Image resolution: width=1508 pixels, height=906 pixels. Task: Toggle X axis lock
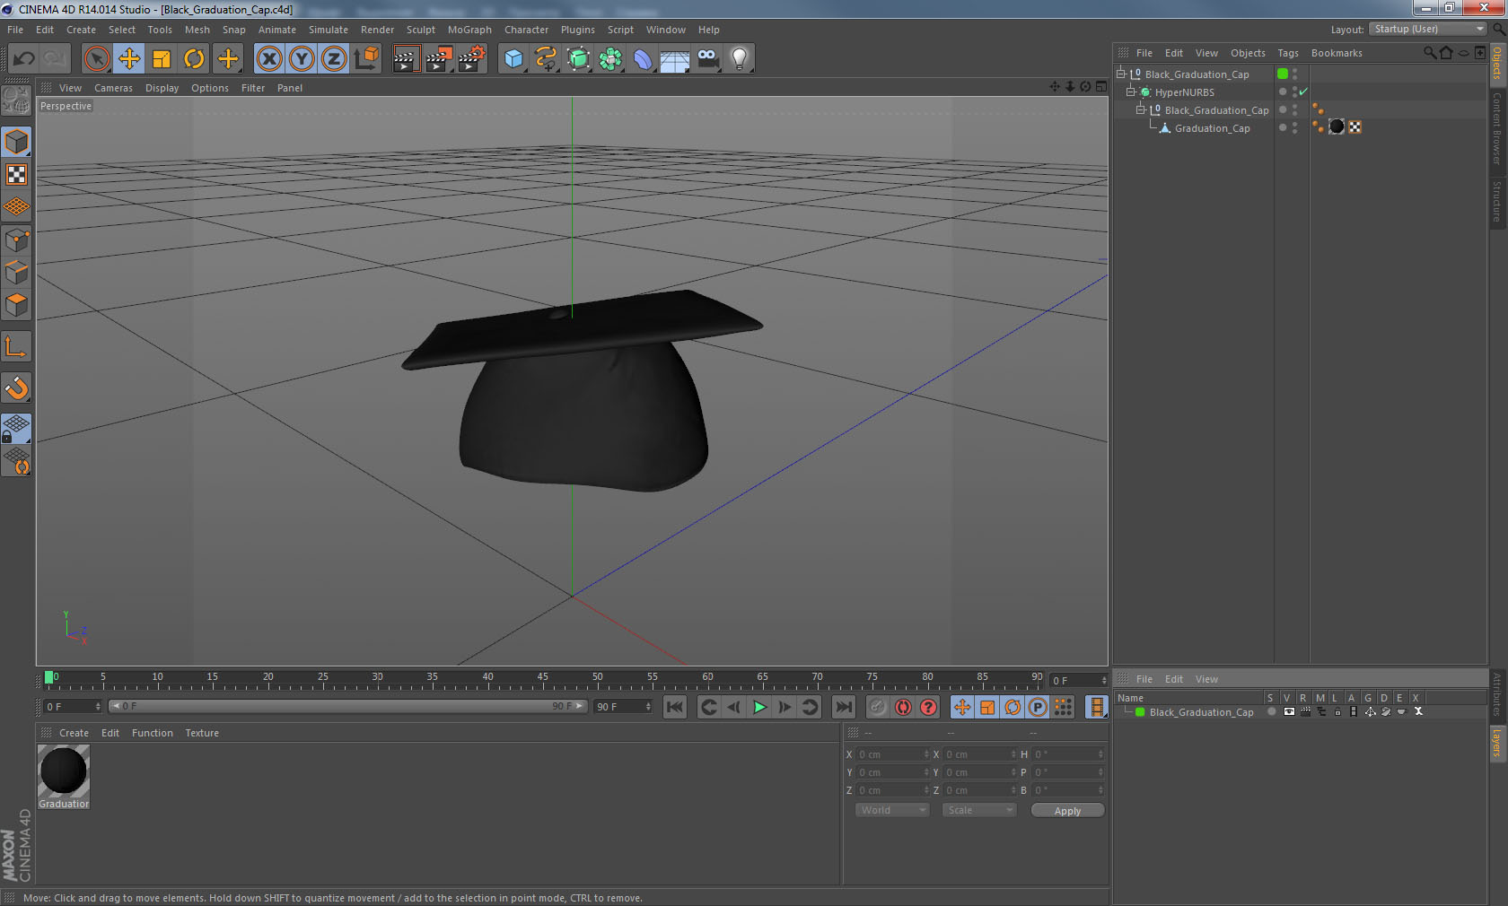(x=269, y=59)
